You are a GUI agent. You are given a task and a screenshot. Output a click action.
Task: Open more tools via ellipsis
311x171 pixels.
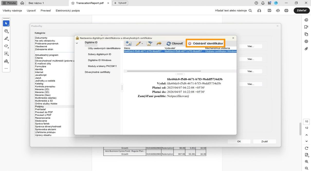(6, 68)
